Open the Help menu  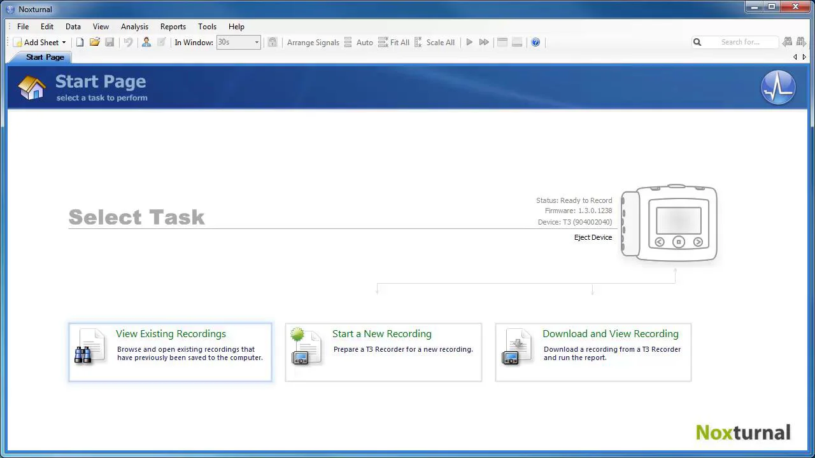click(x=236, y=27)
